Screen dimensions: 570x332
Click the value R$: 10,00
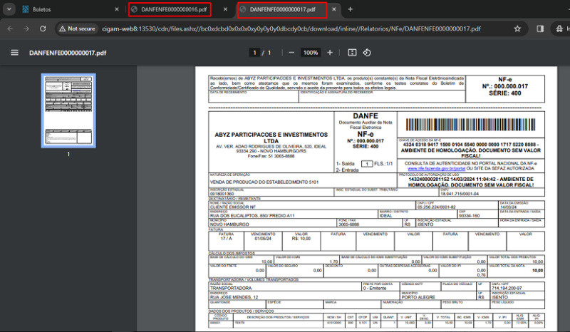[301, 239]
